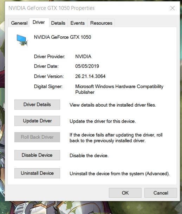Open the Events tab

(77, 23)
